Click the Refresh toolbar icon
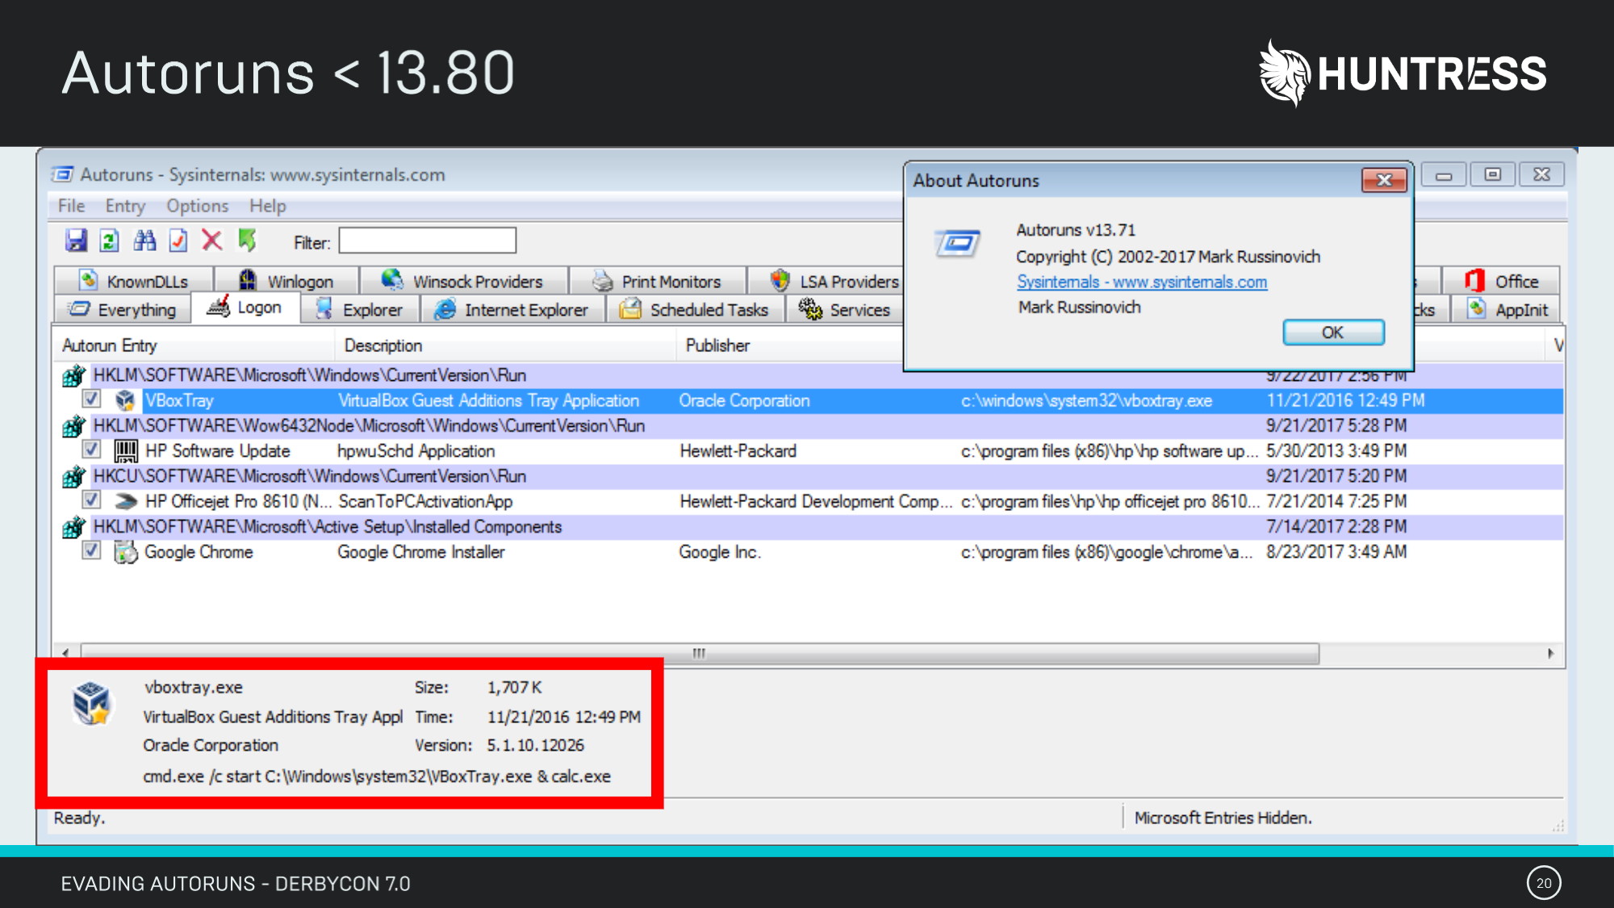Image resolution: width=1614 pixels, height=908 pixels. coord(110,241)
